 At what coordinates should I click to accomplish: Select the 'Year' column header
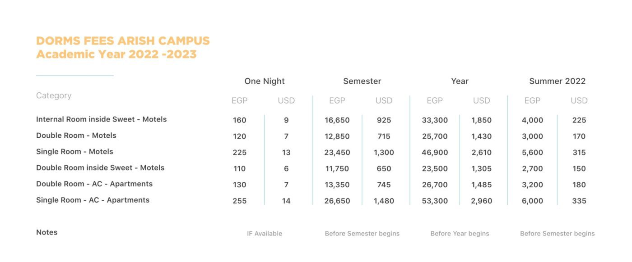pos(460,81)
